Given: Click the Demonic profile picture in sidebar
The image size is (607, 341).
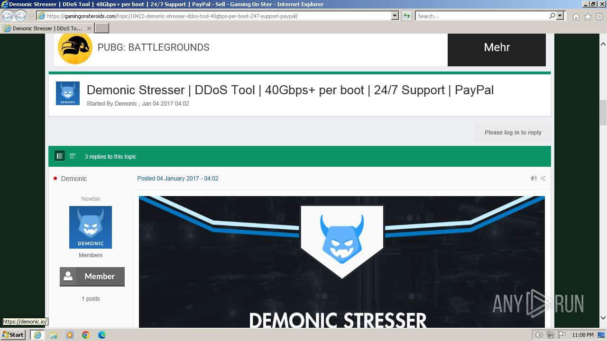Looking at the screenshot, I should click(x=91, y=227).
